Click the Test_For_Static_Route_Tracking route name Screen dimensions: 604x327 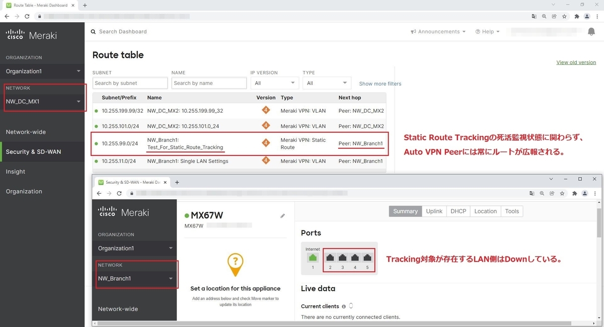[x=185, y=147]
